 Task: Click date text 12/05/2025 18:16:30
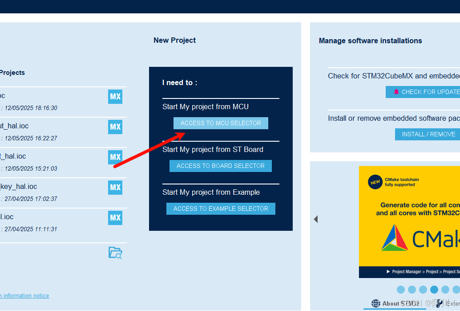(x=31, y=108)
